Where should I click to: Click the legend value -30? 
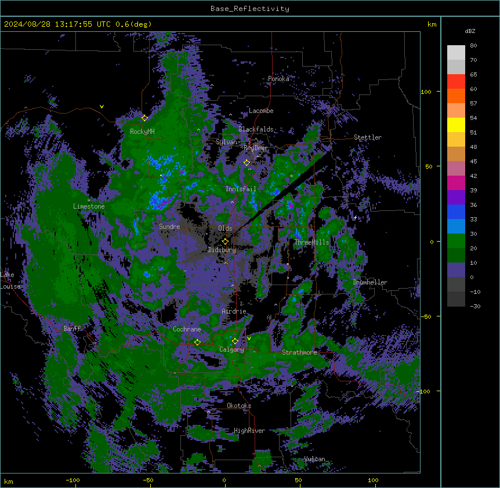pos(475,307)
